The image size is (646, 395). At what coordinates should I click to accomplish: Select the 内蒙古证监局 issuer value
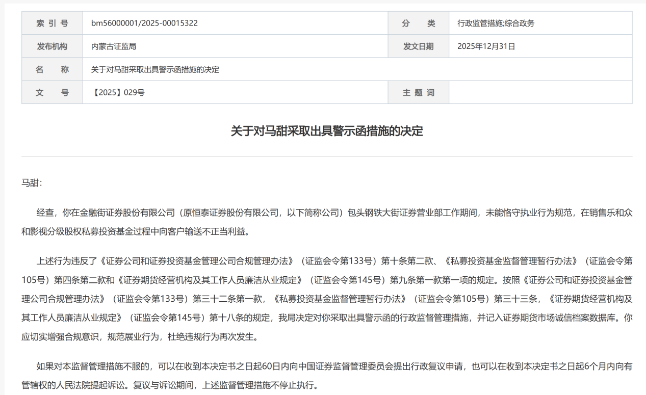(114, 46)
